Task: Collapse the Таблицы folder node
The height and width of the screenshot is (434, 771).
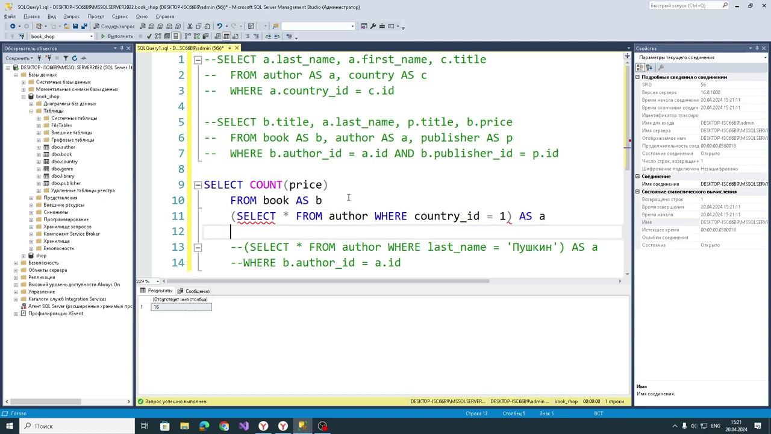Action: click(x=31, y=111)
